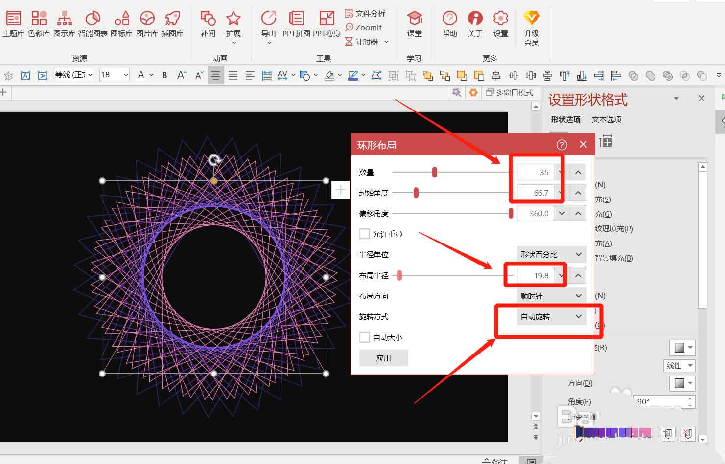This screenshot has height=464, width=725.
Task: Select the 形状选项 tab
Action: [x=565, y=119]
